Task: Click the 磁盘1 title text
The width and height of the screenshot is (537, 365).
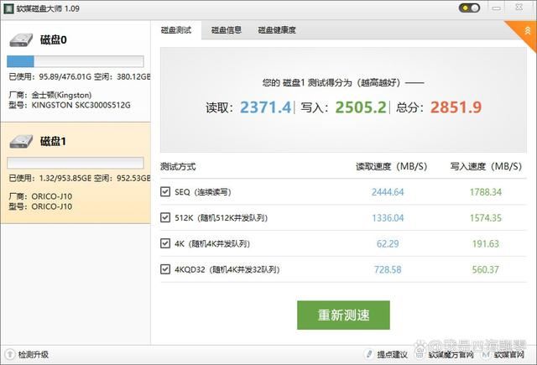Action: tap(53, 142)
